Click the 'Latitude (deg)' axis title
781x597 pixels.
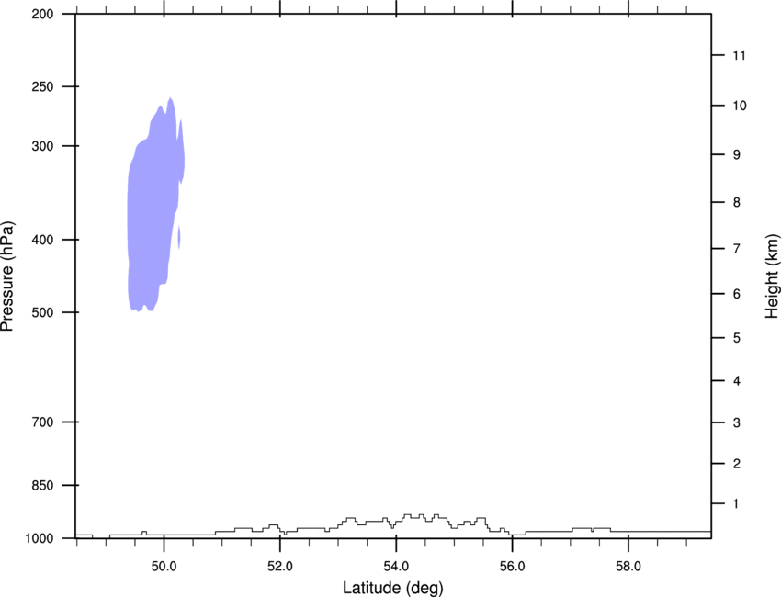392,588
